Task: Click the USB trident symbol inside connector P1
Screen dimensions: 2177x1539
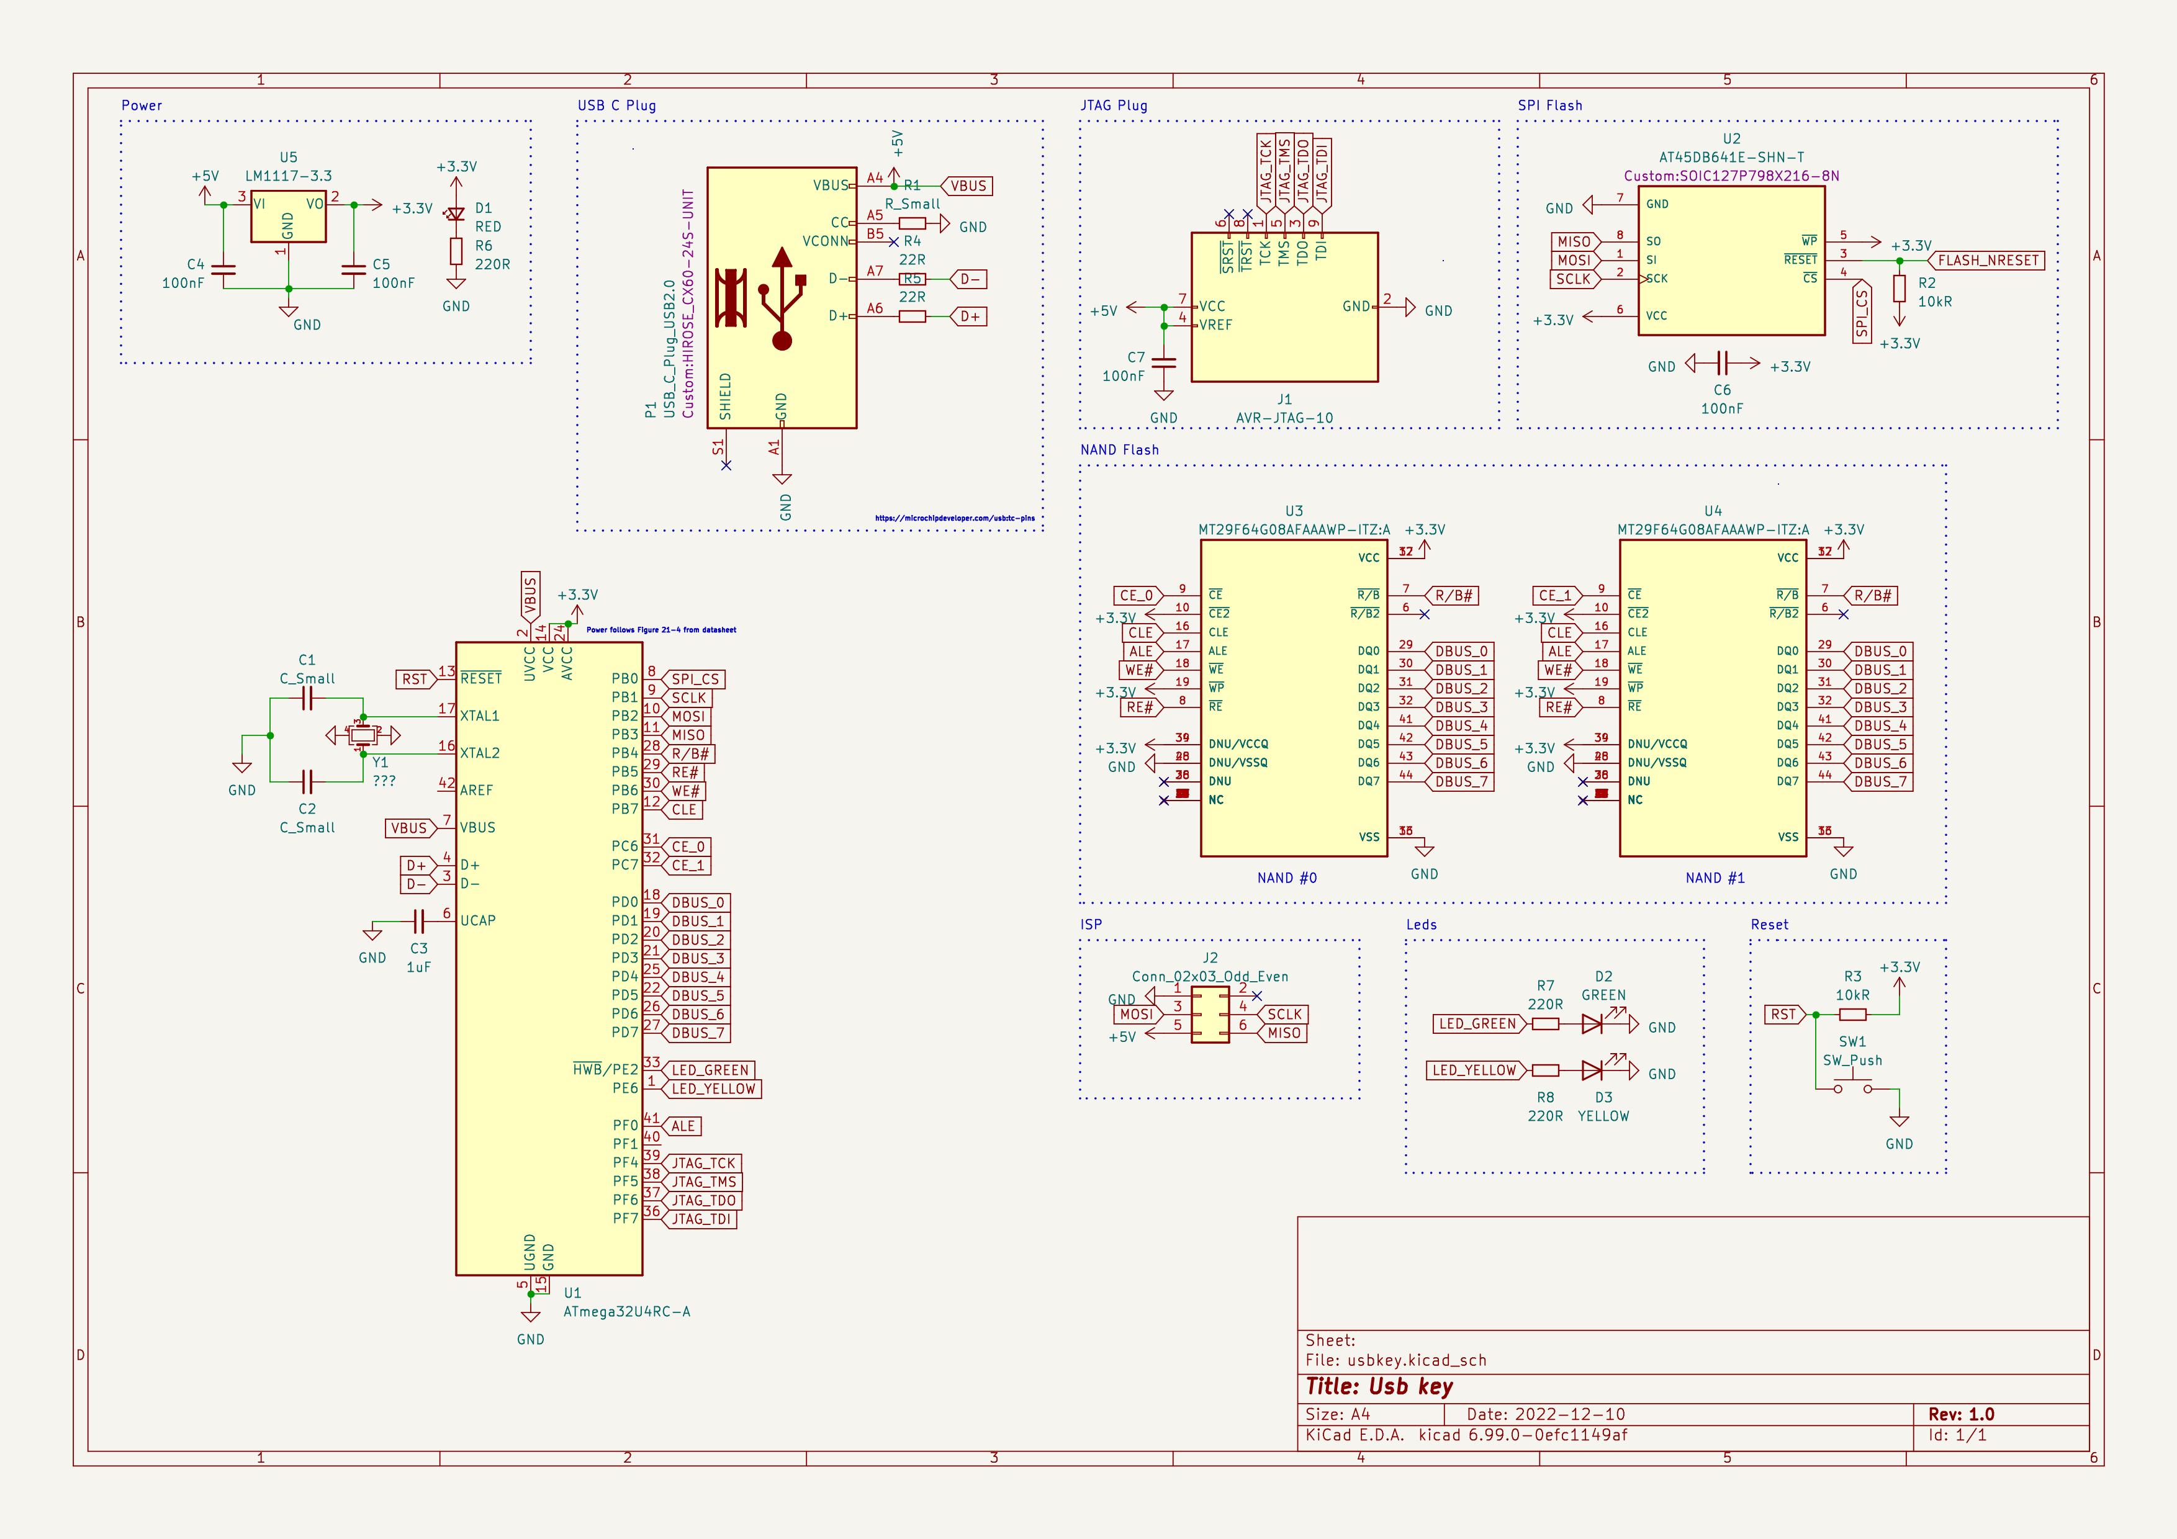Action: pyautogui.click(x=782, y=298)
